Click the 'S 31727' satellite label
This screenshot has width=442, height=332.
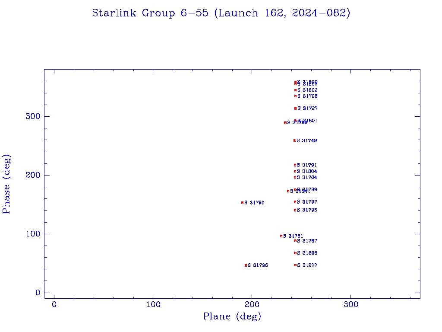pos(307,109)
